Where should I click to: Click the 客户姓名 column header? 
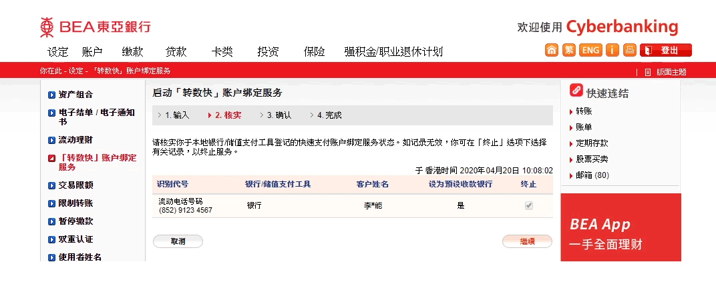(373, 184)
